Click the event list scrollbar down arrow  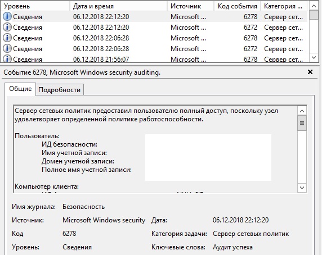coord(314,57)
